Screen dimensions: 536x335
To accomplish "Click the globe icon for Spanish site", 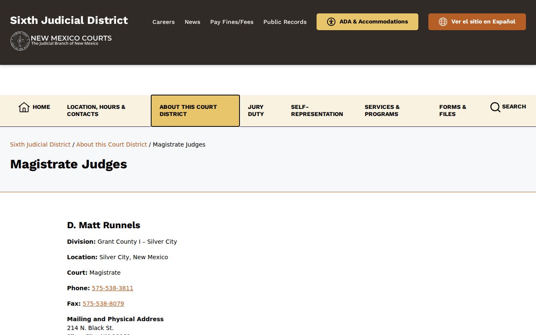I will 443,22.
